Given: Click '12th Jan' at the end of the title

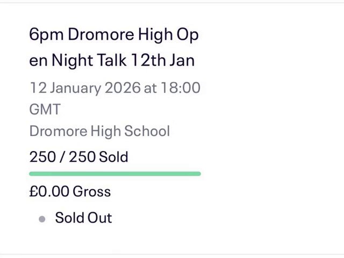Looking at the screenshot, I should click(163, 60).
